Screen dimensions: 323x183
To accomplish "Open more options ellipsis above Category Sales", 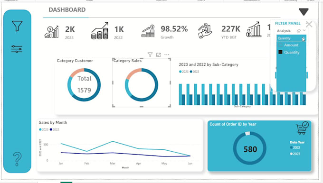I will click(167, 55).
